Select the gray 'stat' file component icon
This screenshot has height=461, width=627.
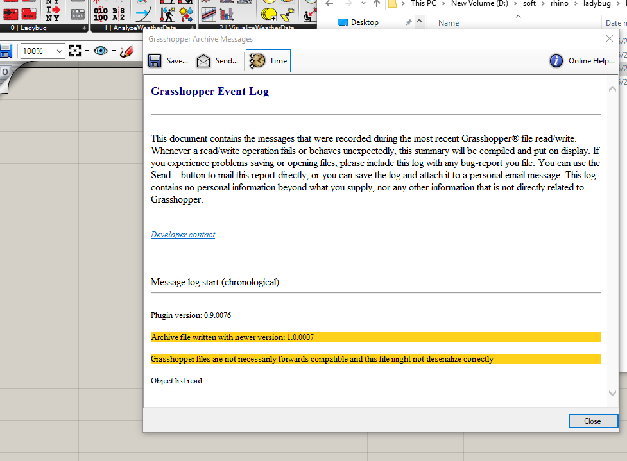[x=78, y=15]
